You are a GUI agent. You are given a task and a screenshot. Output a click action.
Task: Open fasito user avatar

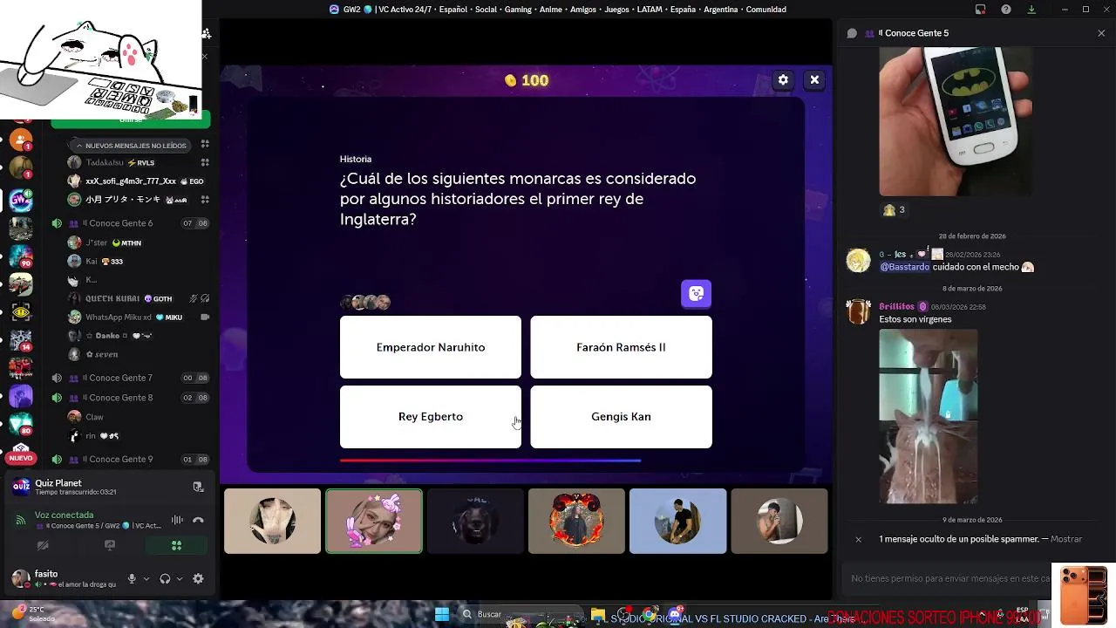[x=21, y=578]
